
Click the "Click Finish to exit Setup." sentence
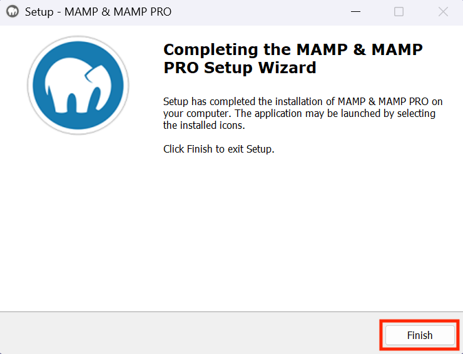click(219, 149)
